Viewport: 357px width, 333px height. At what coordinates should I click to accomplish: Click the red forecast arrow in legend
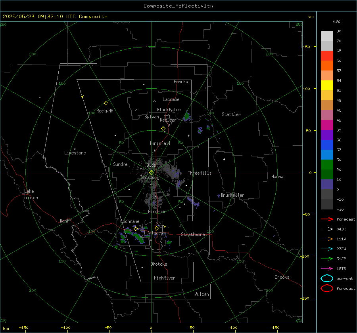click(x=327, y=219)
